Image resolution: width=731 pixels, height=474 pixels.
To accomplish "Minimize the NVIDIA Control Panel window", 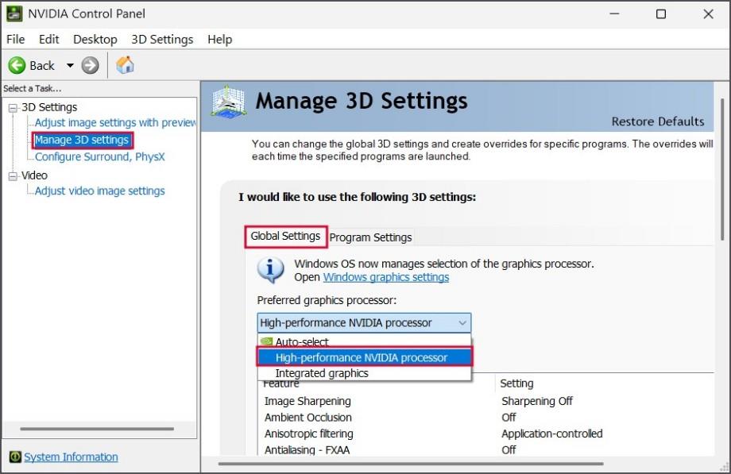I will click(614, 14).
